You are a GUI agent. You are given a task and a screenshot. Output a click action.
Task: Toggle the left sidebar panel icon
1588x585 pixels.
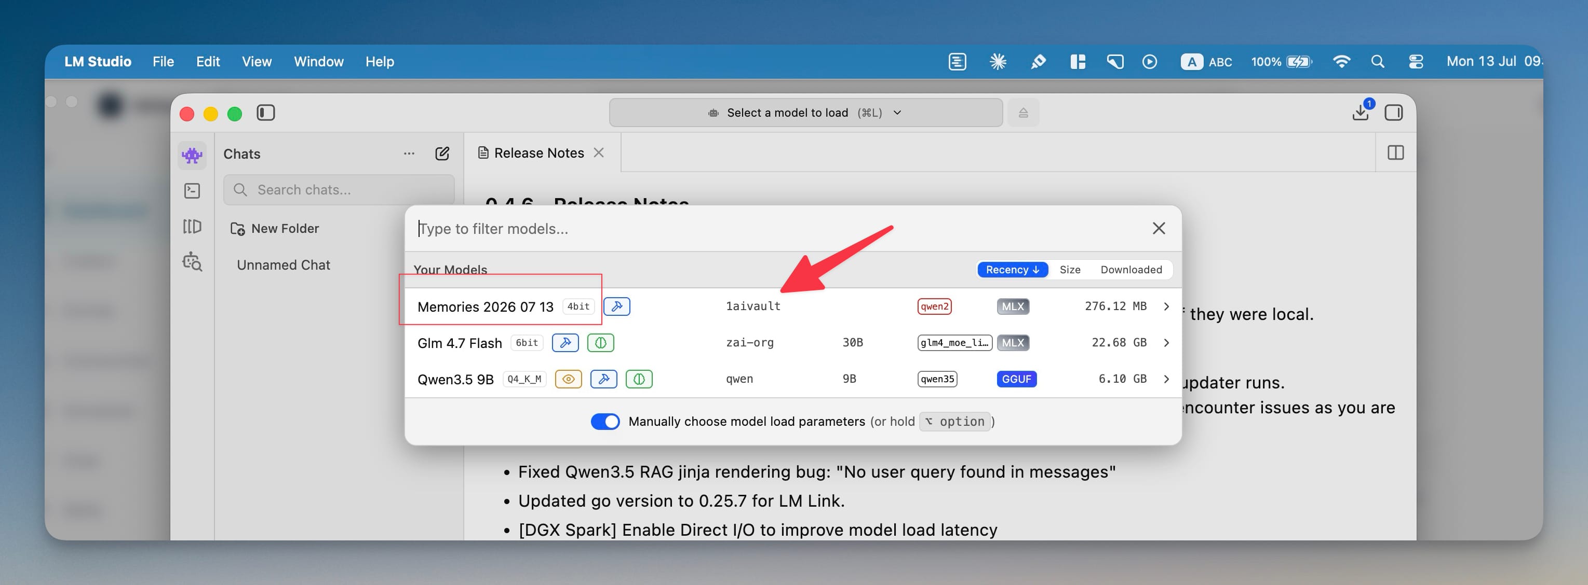266,113
